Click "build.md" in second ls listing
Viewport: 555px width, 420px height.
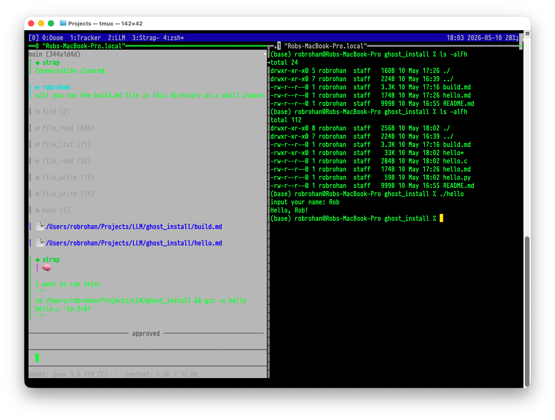[x=457, y=145]
